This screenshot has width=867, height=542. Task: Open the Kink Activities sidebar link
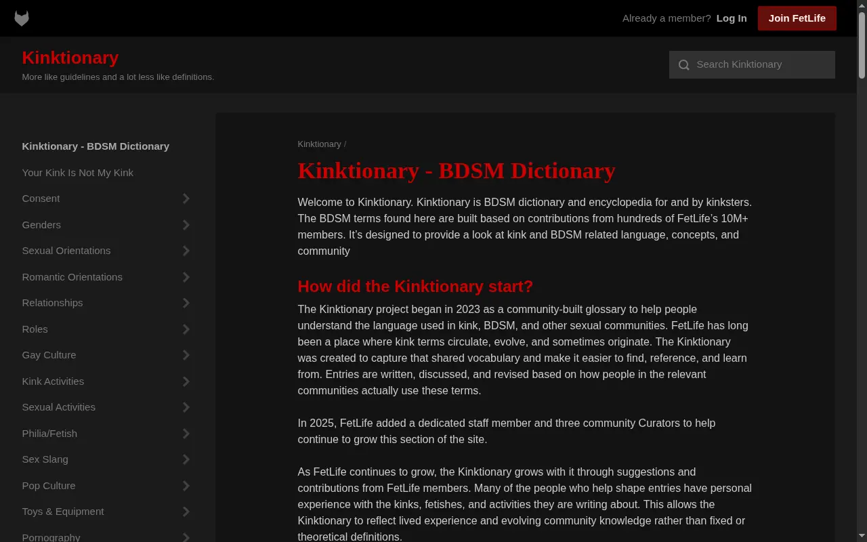53,381
